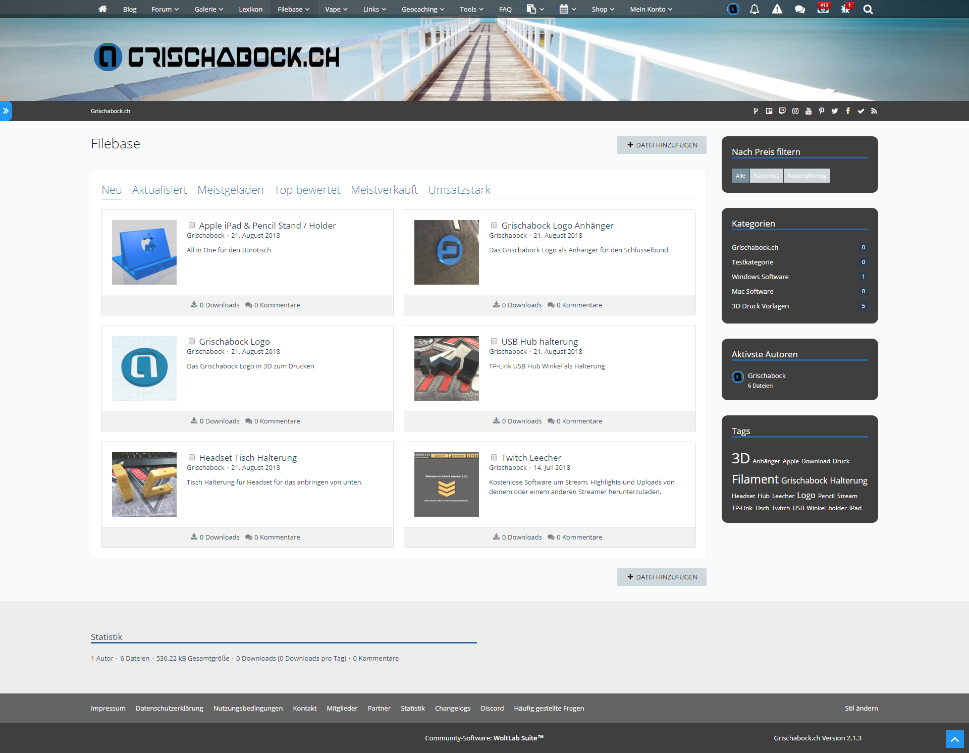
Task: Open the Geocaching dropdown menu
Action: (x=422, y=9)
